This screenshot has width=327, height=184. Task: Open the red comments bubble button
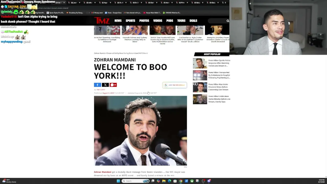[113, 85]
